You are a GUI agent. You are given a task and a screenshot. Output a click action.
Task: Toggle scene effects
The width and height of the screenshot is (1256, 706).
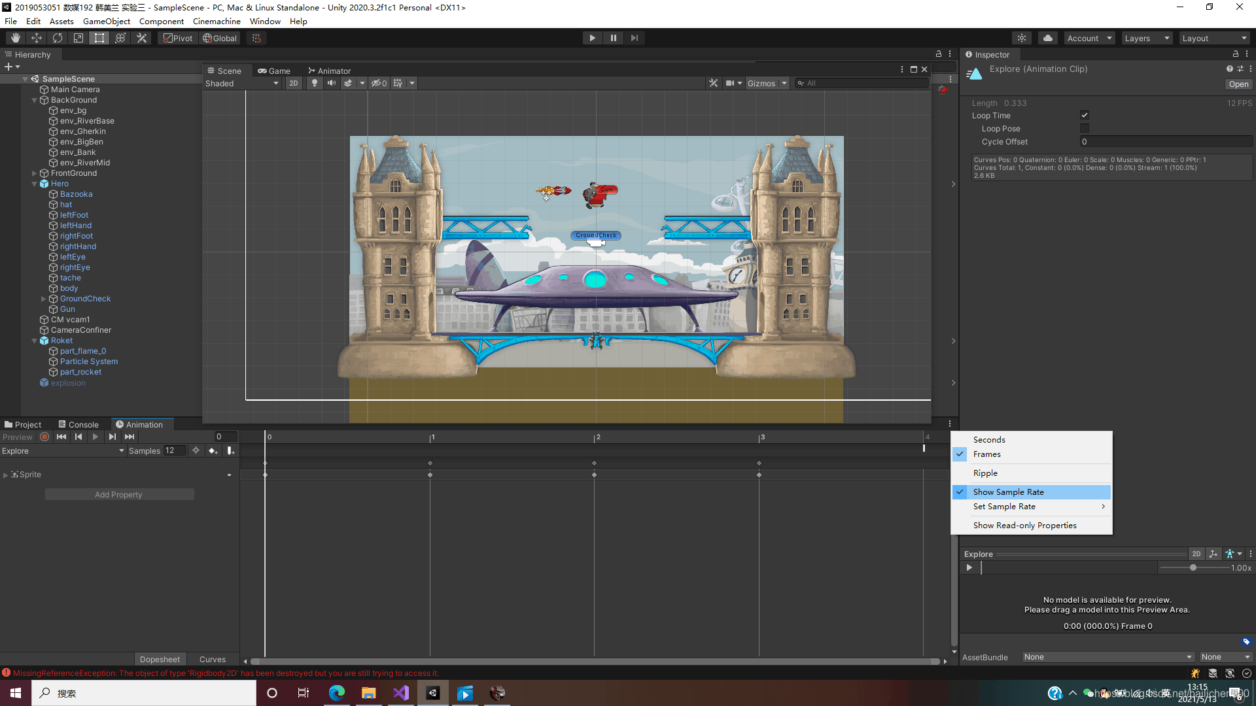point(349,83)
